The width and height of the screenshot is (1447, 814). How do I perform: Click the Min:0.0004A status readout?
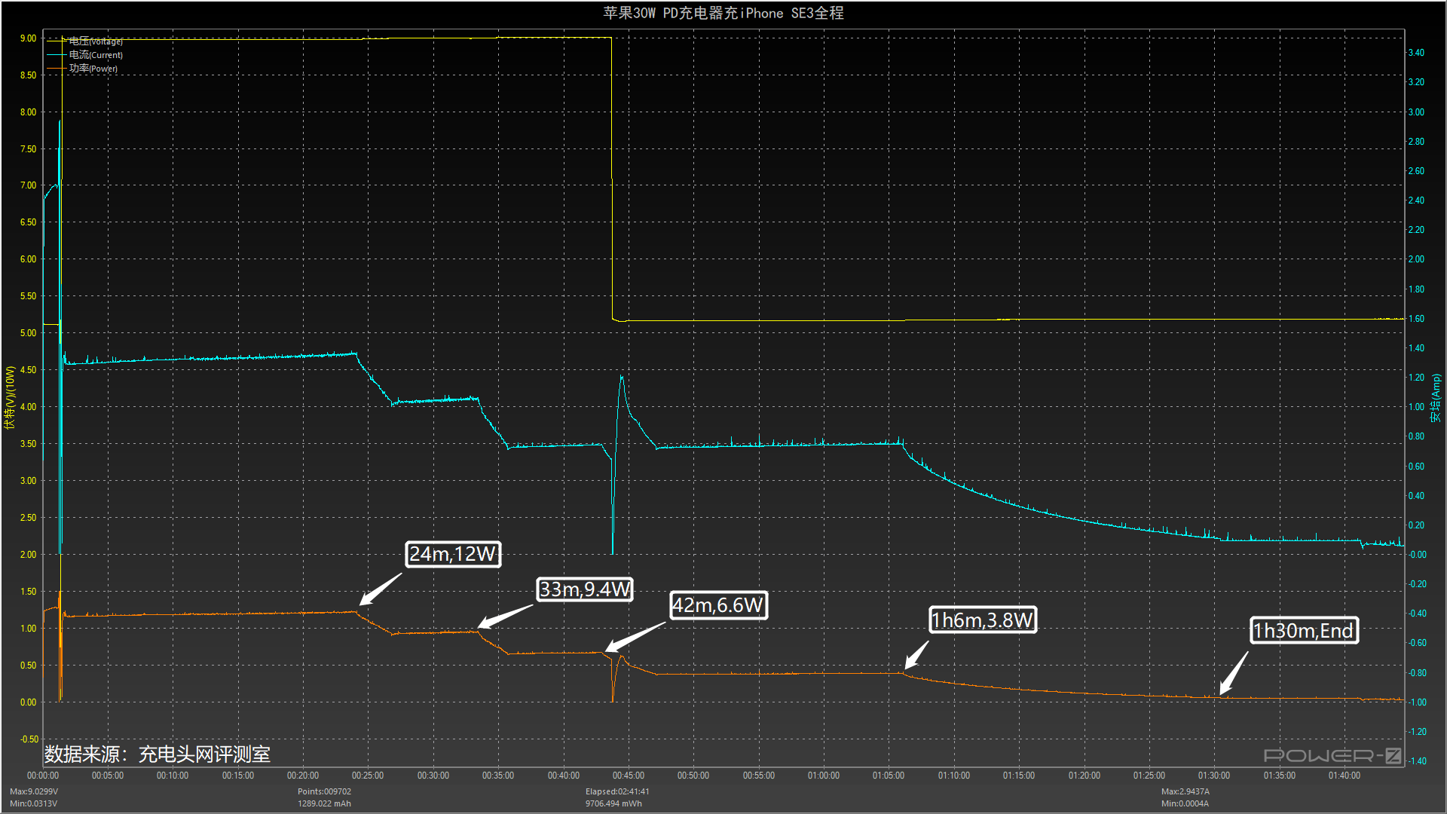[1185, 803]
